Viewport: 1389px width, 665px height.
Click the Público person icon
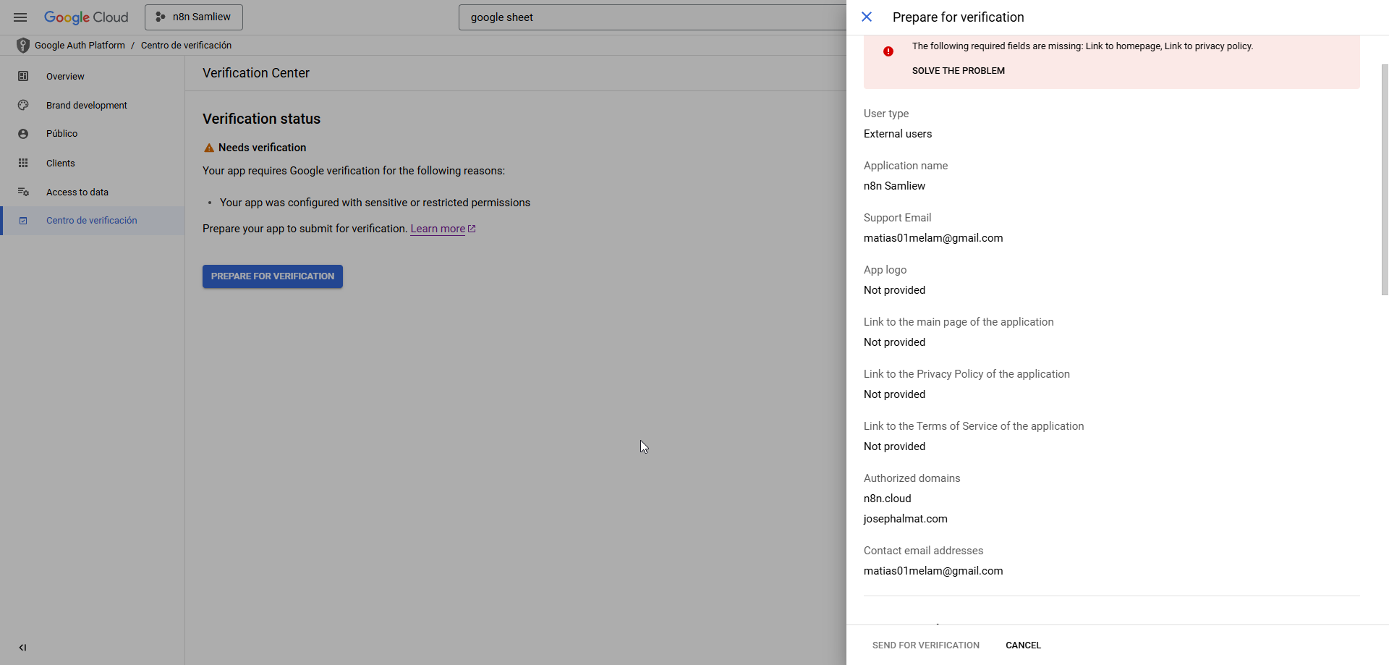(x=23, y=134)
